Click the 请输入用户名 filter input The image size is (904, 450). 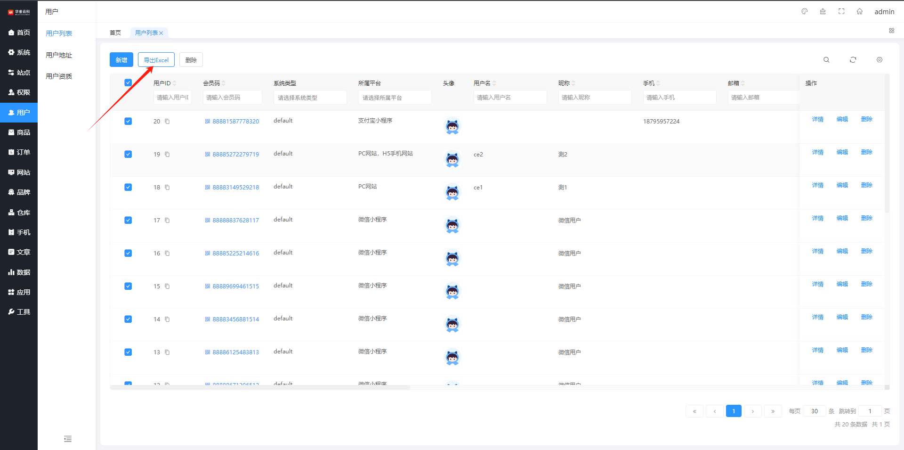pos(510,98)
